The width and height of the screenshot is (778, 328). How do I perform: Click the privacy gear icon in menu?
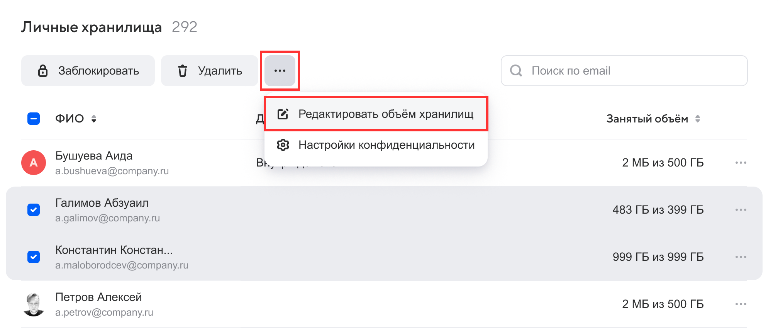coord(283,145)
